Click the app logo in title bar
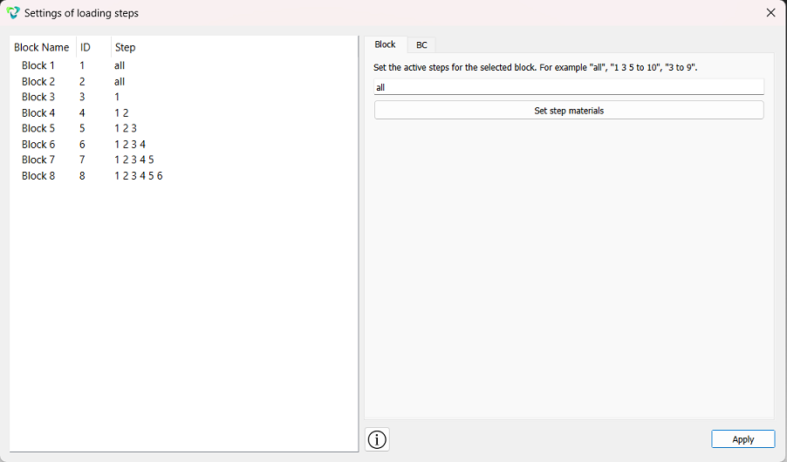Image resolution: width=787 pixels, height=462 pixels. pyautogui.click(x=13, y=13)
